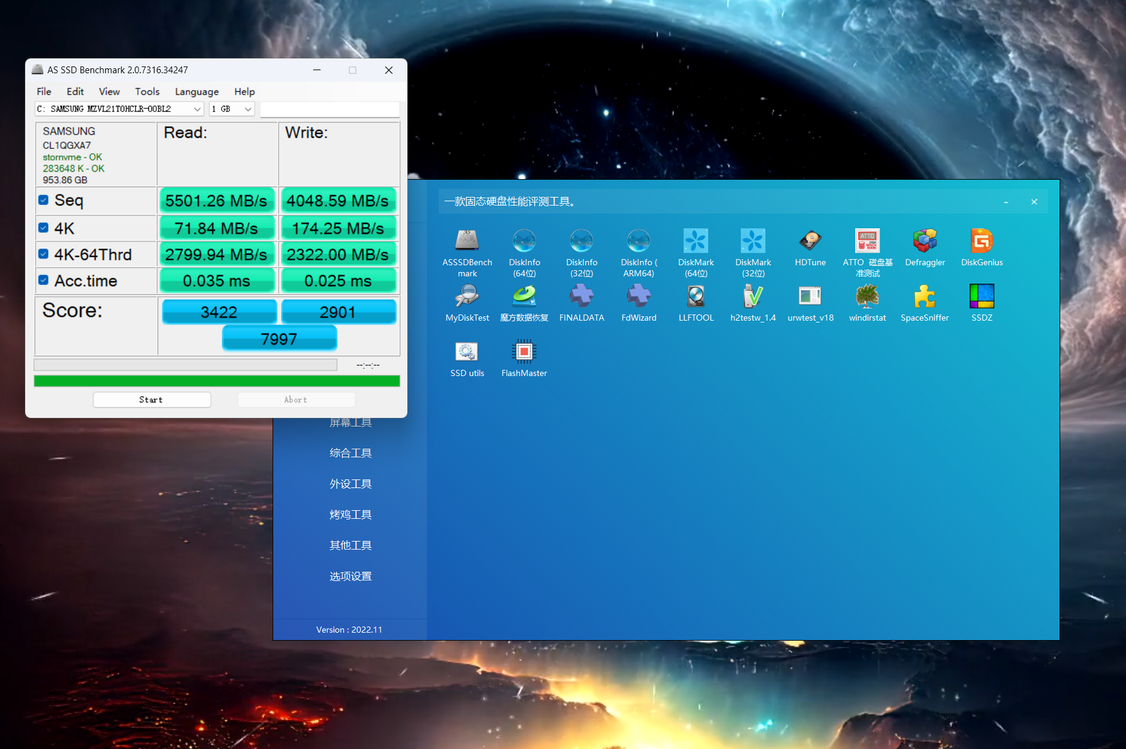Screen dimensions: 1126x749
Task: Expand the SAMSUNG drive selection dropdown
Action: point(119,109)
